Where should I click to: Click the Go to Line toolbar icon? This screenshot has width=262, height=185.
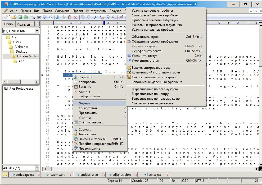coord(114,17)
